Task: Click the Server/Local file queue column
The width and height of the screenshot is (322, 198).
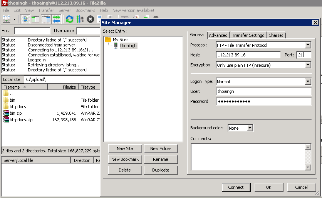Action: click(x=36, y=160)
